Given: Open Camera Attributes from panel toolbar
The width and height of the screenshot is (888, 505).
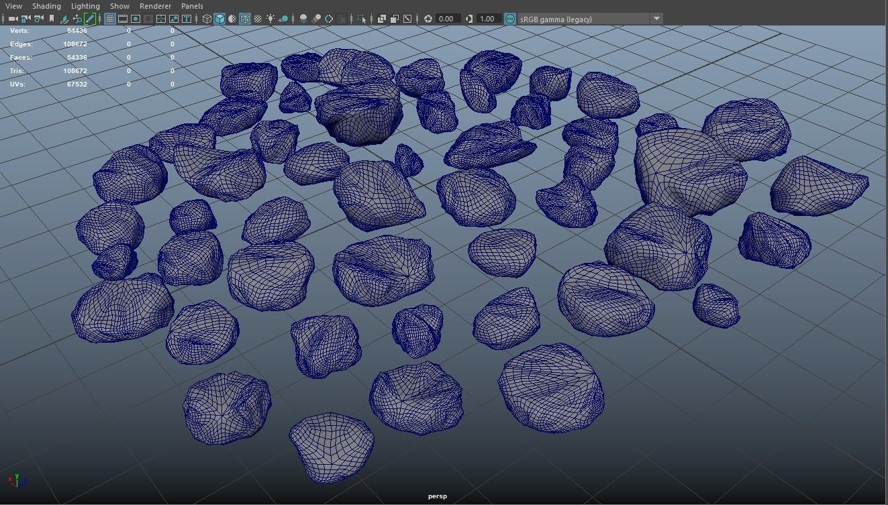Looking at the screenshot, I should tap(38, 19).
